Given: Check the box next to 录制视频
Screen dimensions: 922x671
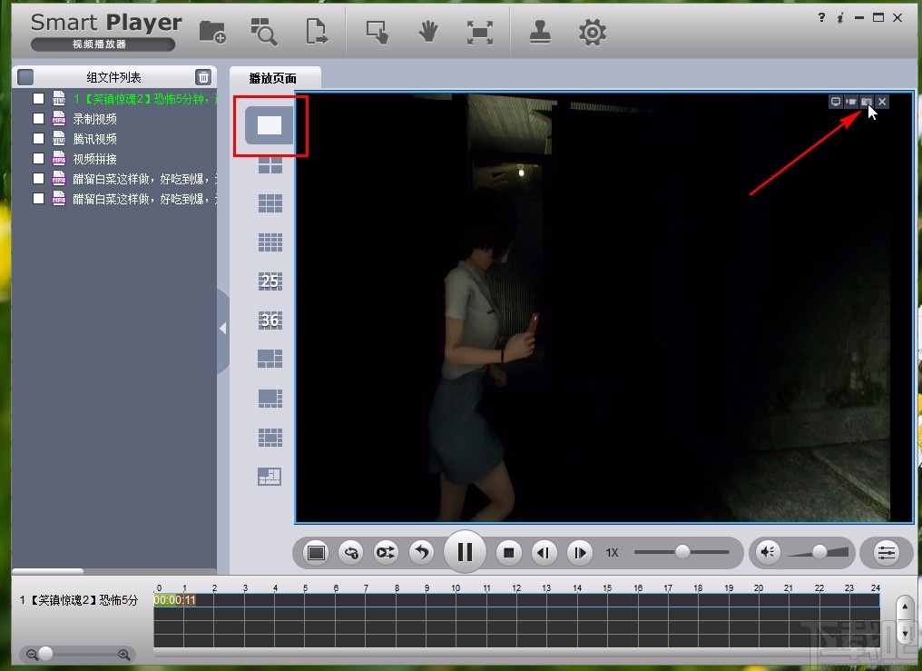Looking at the screenshot, I should [38, 119].
